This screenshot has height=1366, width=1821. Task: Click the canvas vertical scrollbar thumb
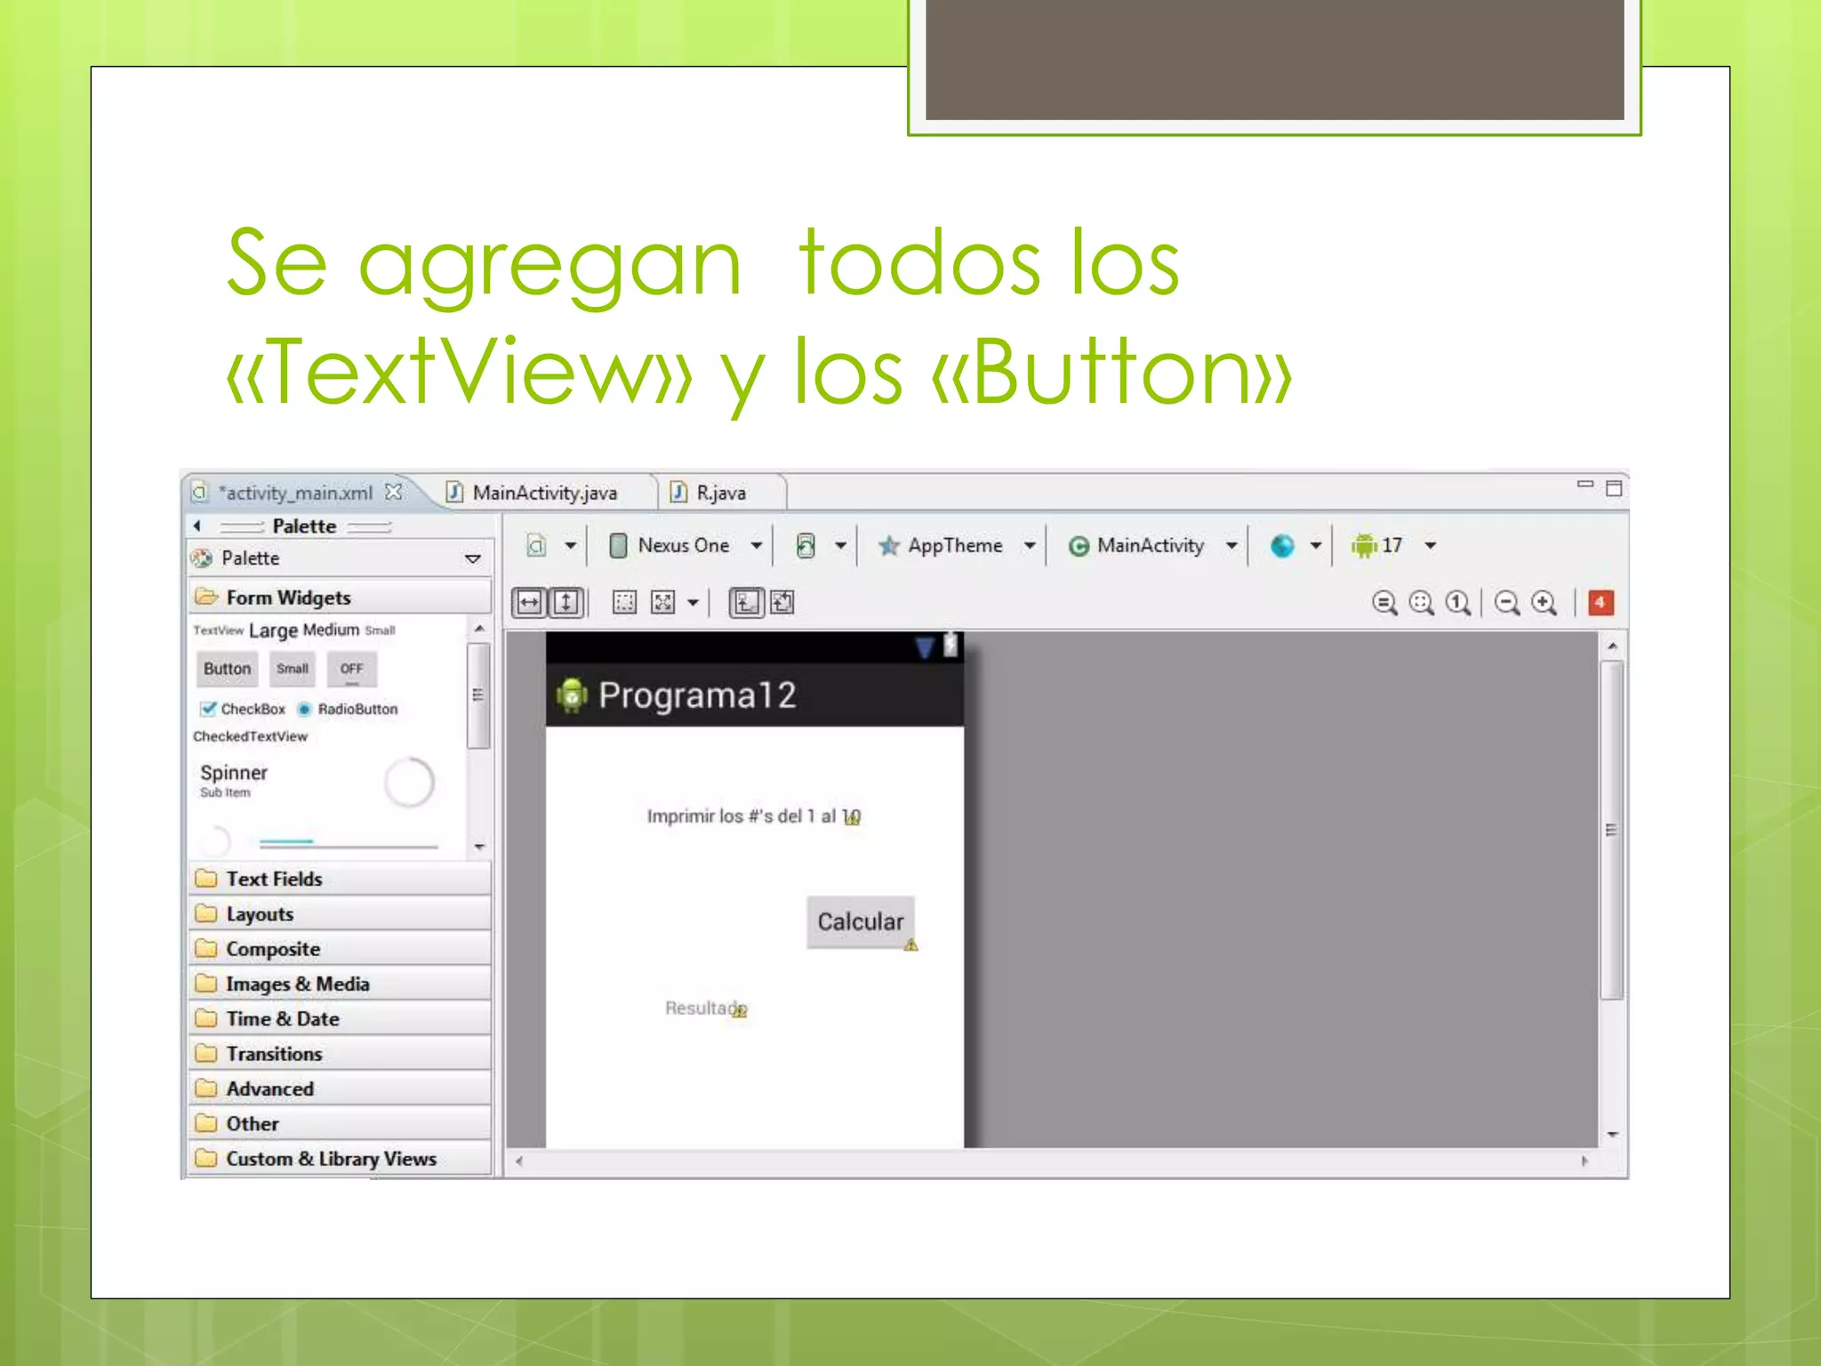[x=1611, y=830]
